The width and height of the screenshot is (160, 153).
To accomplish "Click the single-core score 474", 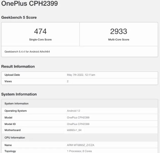I will pos(40,31).
